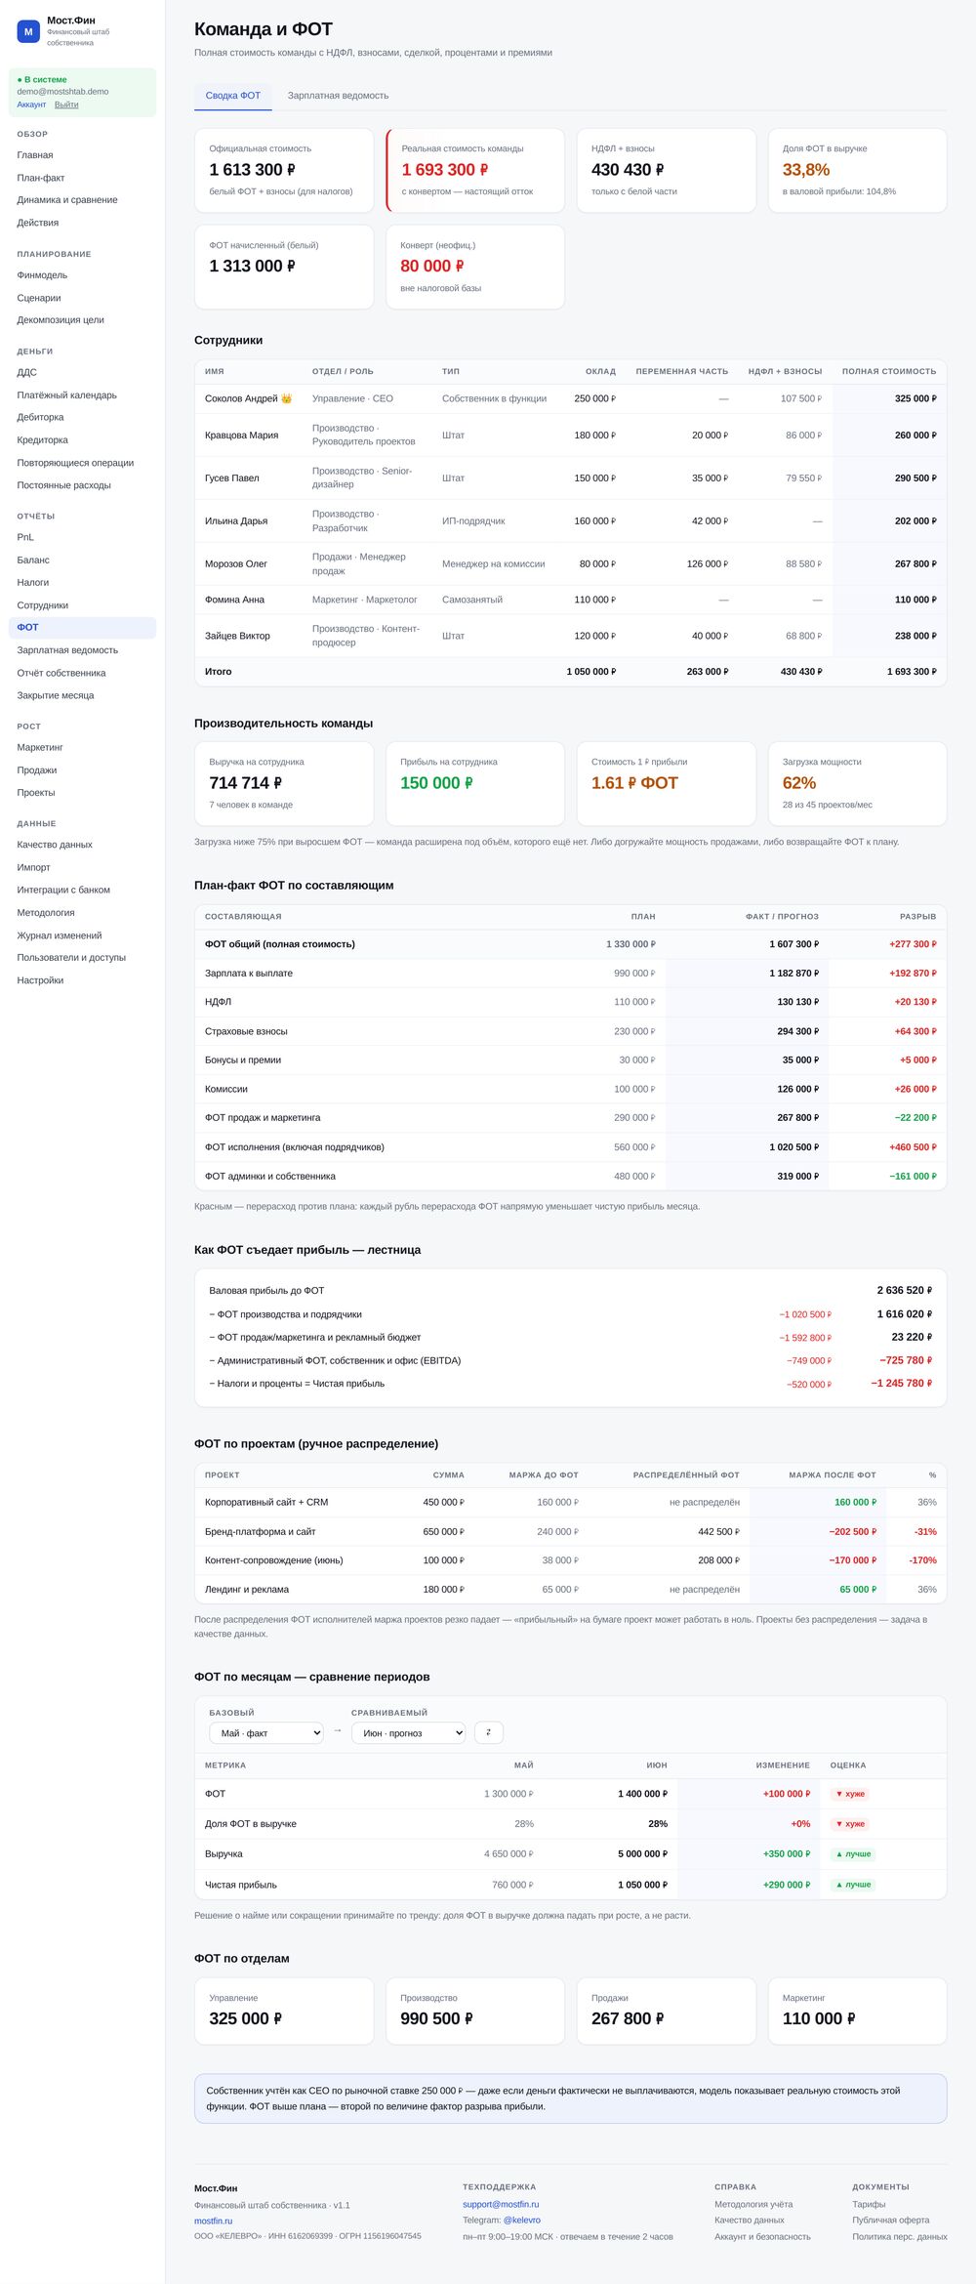Screen dimensions: 976x2284
Task: Open the Сравниваемый period dropdown (Июн · прогноз)
Action: (x=408, y=1732)
